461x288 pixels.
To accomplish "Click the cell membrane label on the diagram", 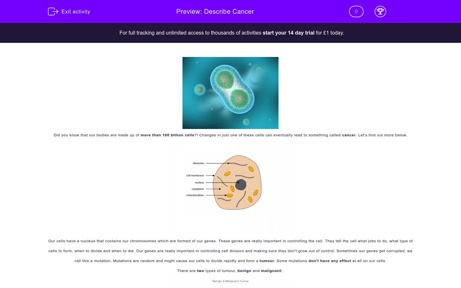I will [195, 175].
